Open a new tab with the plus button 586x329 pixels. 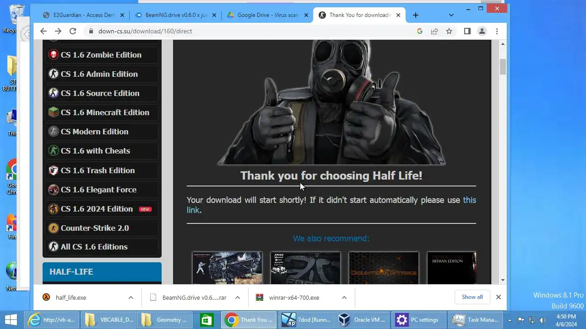point(415,15)
